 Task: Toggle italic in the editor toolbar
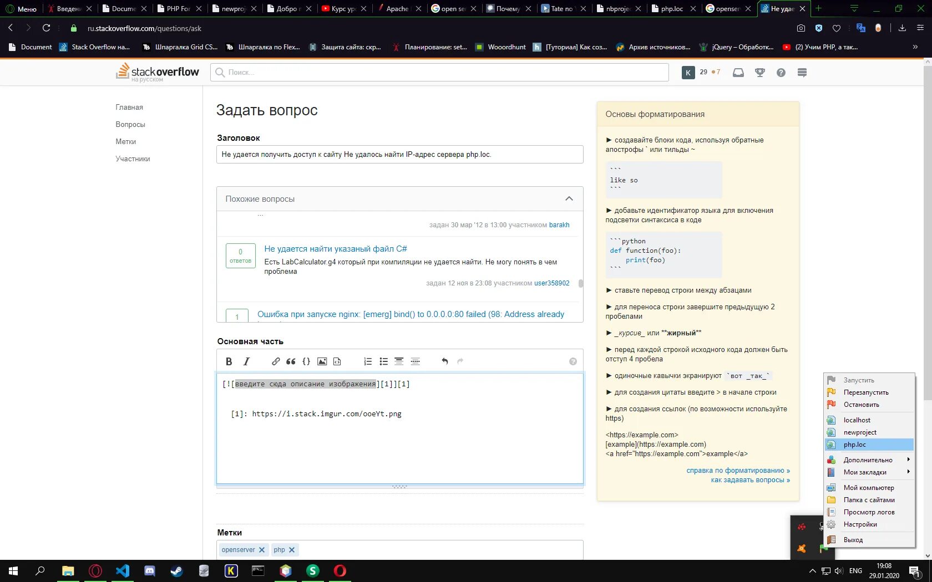pos(247,361)
